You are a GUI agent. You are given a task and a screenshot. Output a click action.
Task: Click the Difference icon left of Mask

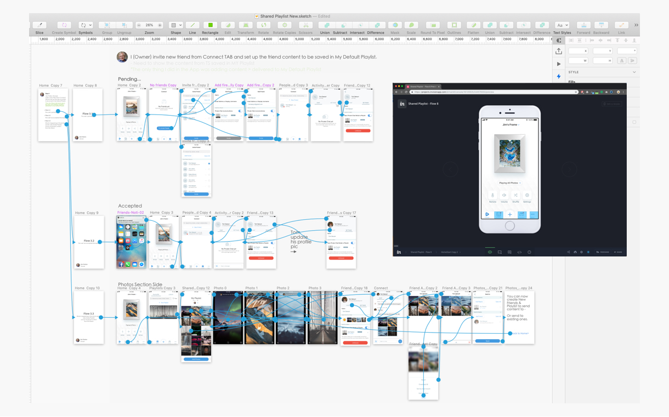pos(376,25)
